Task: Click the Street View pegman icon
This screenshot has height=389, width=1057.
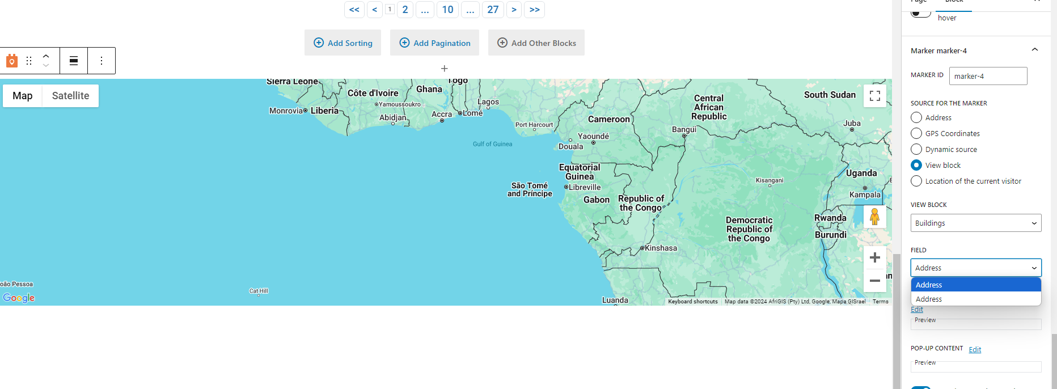Action: click(x=875, y=217)
